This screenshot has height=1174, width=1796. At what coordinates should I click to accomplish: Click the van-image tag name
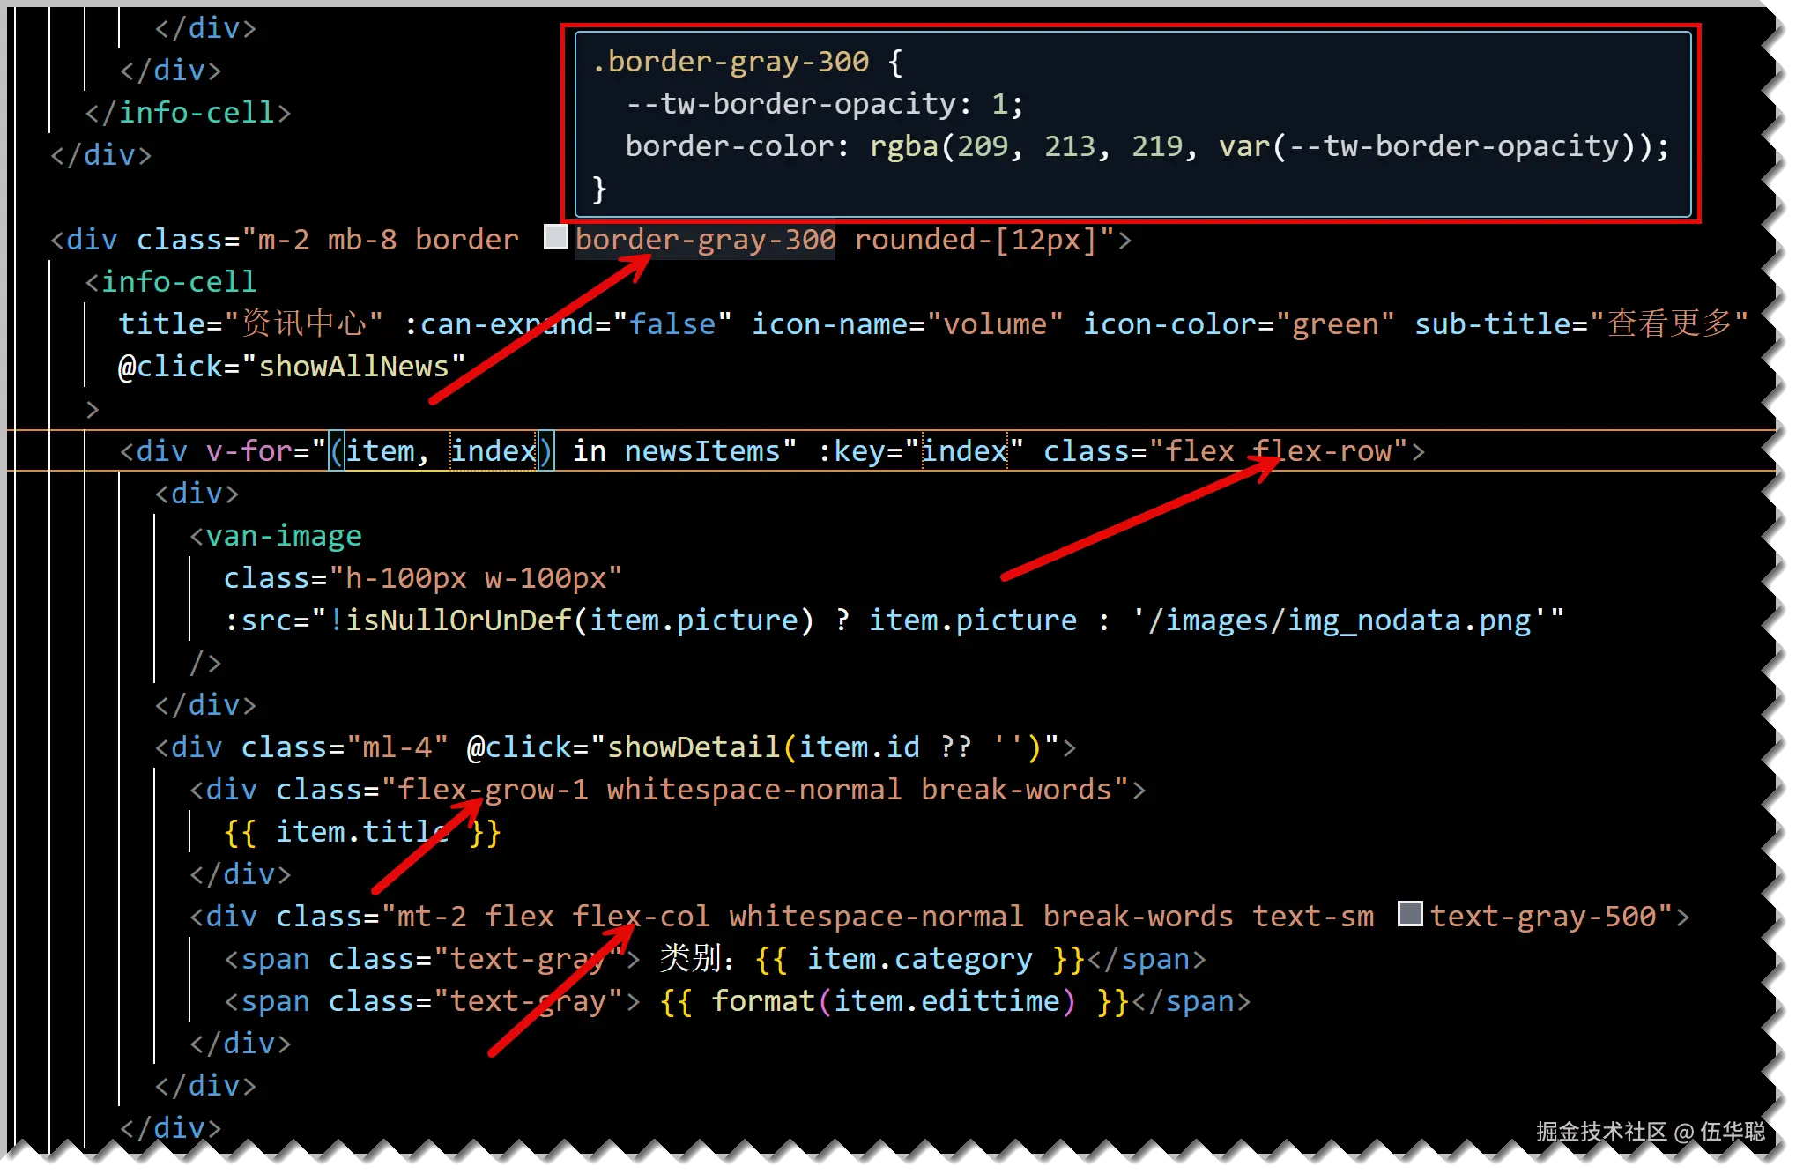pos(284,536)
